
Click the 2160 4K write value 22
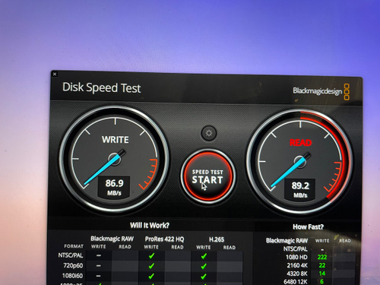tap(322, 265)
